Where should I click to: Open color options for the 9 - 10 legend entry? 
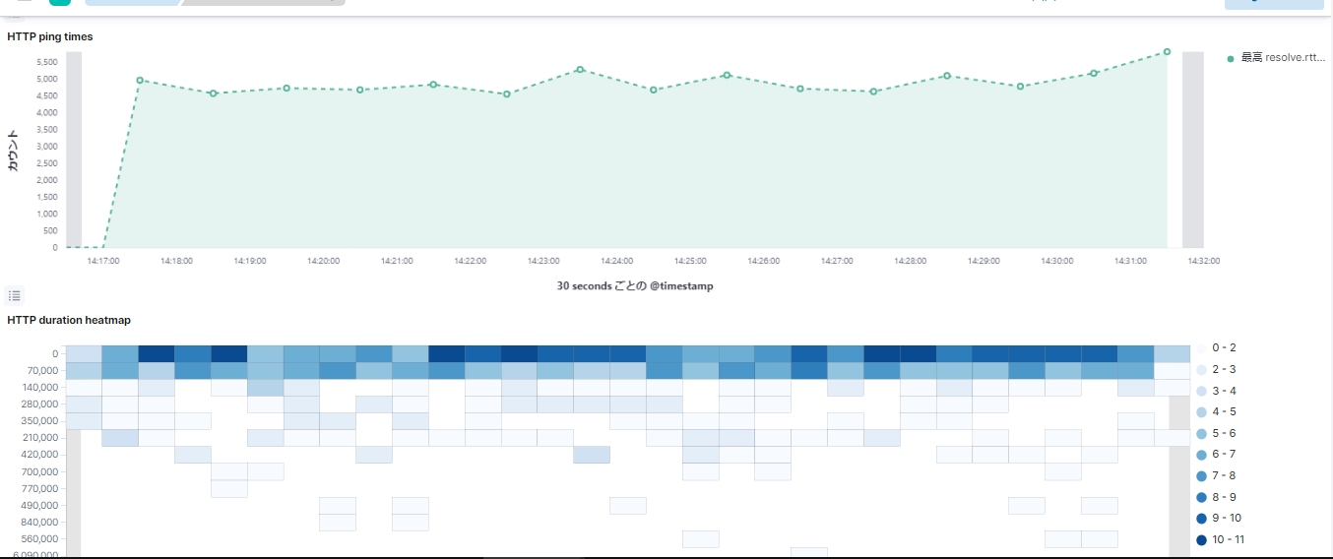point(1201,519)
